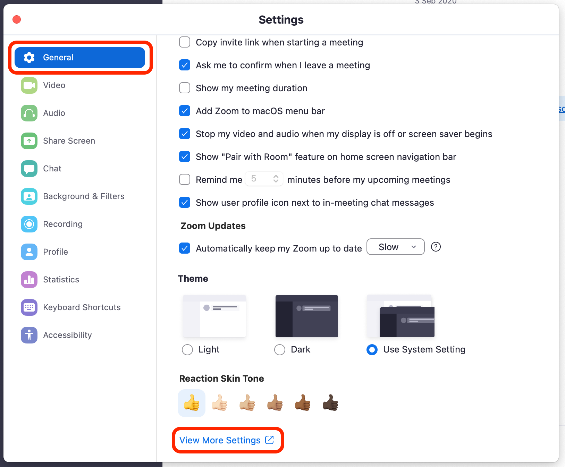Enable Copy invite link when starting meeting

[185, 42]
